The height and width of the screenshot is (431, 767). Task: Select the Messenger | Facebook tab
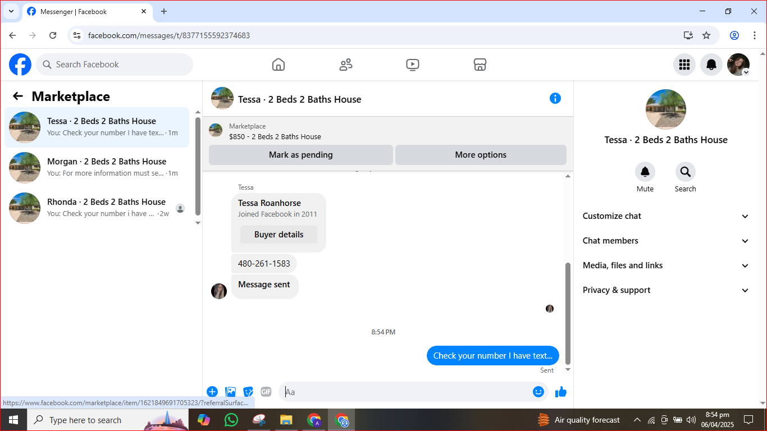(x=87, y=12)
